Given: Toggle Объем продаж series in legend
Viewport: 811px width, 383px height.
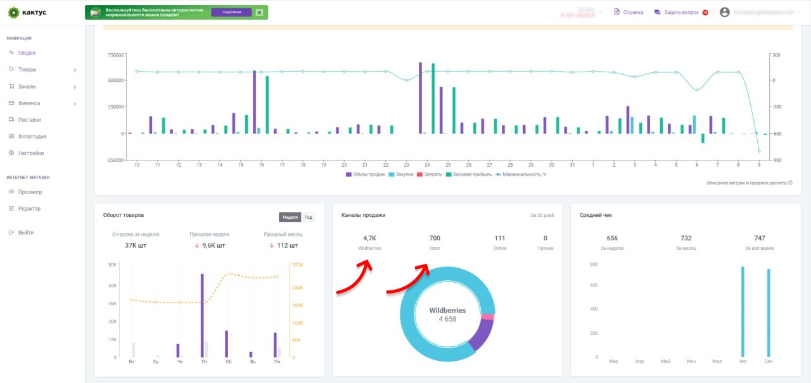Looking at the screenshot, I should (x=366, y=174).
